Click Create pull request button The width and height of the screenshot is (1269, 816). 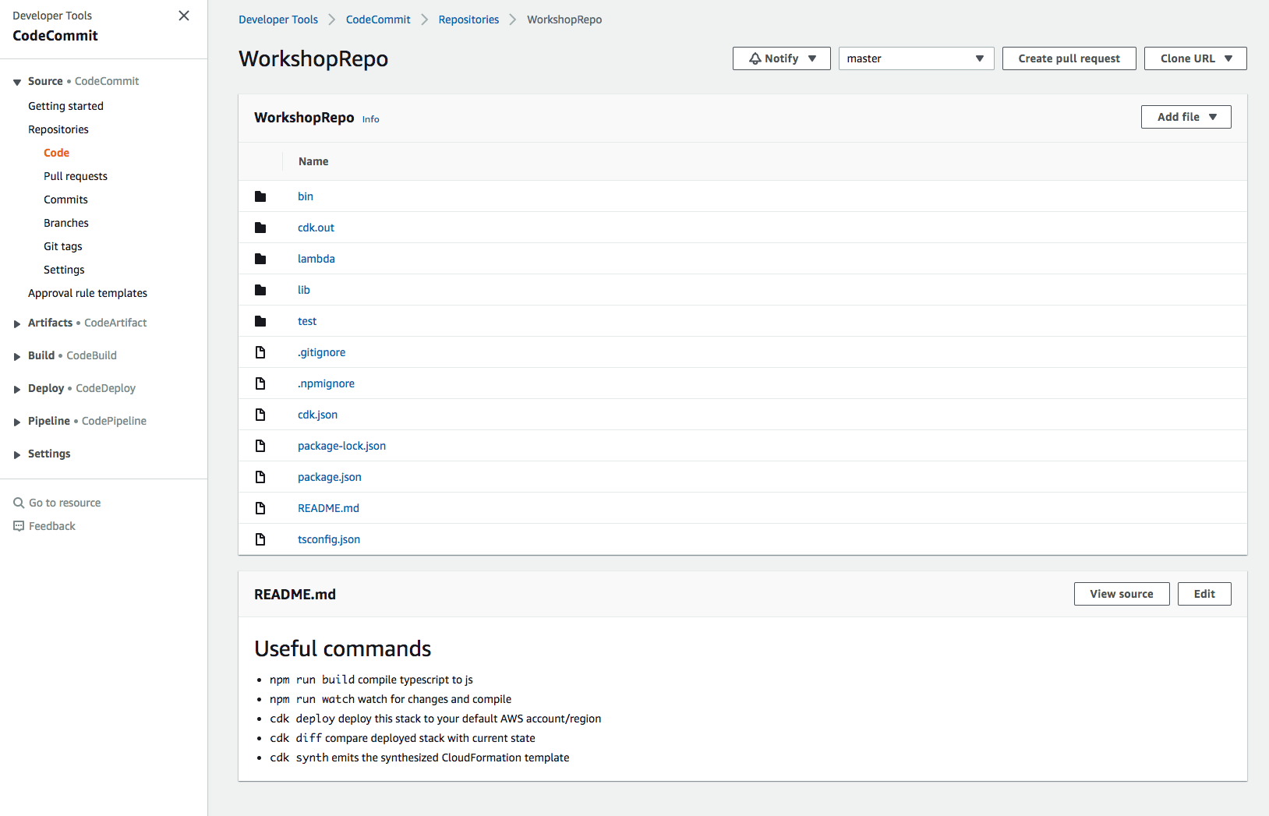(1069, 58)
